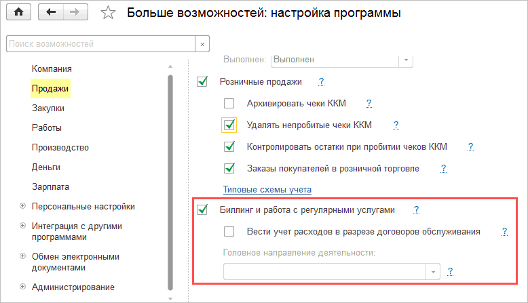The height and width of the screenshot is (303, 528).
Task: Switch to the Производство section
Action: 60,147
